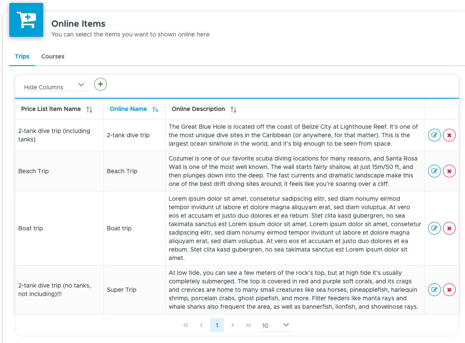Delete the 2-tank dive trip row

(x=449, y=135)
